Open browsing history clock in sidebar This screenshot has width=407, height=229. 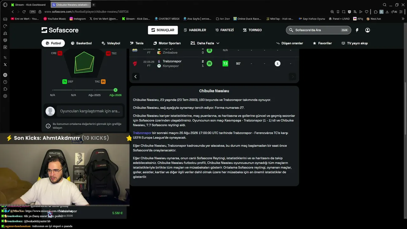[x=5, y=82]
